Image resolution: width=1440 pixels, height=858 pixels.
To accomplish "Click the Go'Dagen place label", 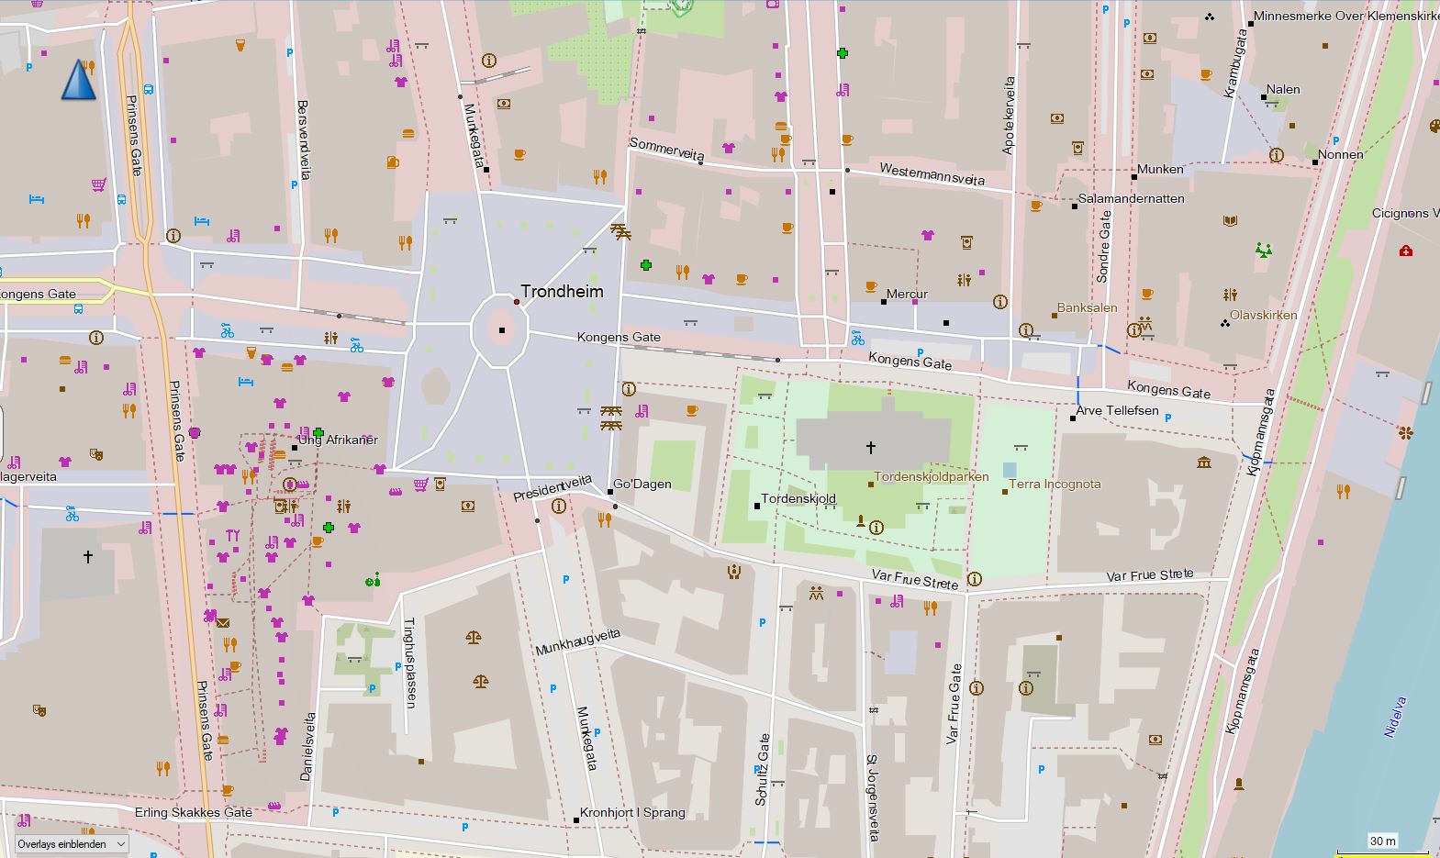I will (642, 484).
